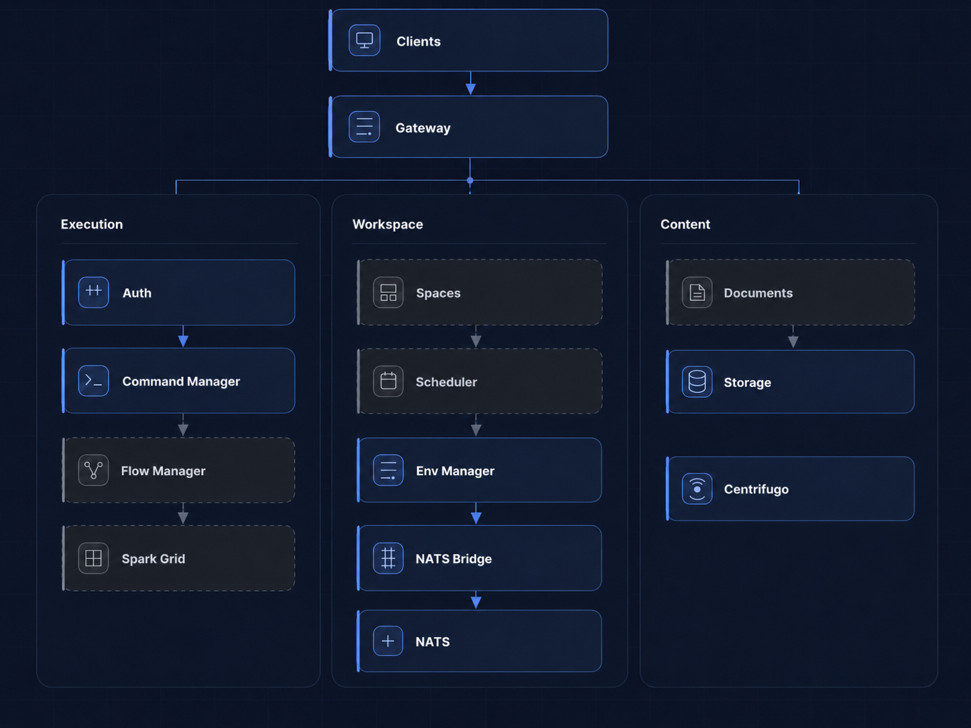Click the Flow Manager branch icon
Screen dimensions: 971x728
93,470
